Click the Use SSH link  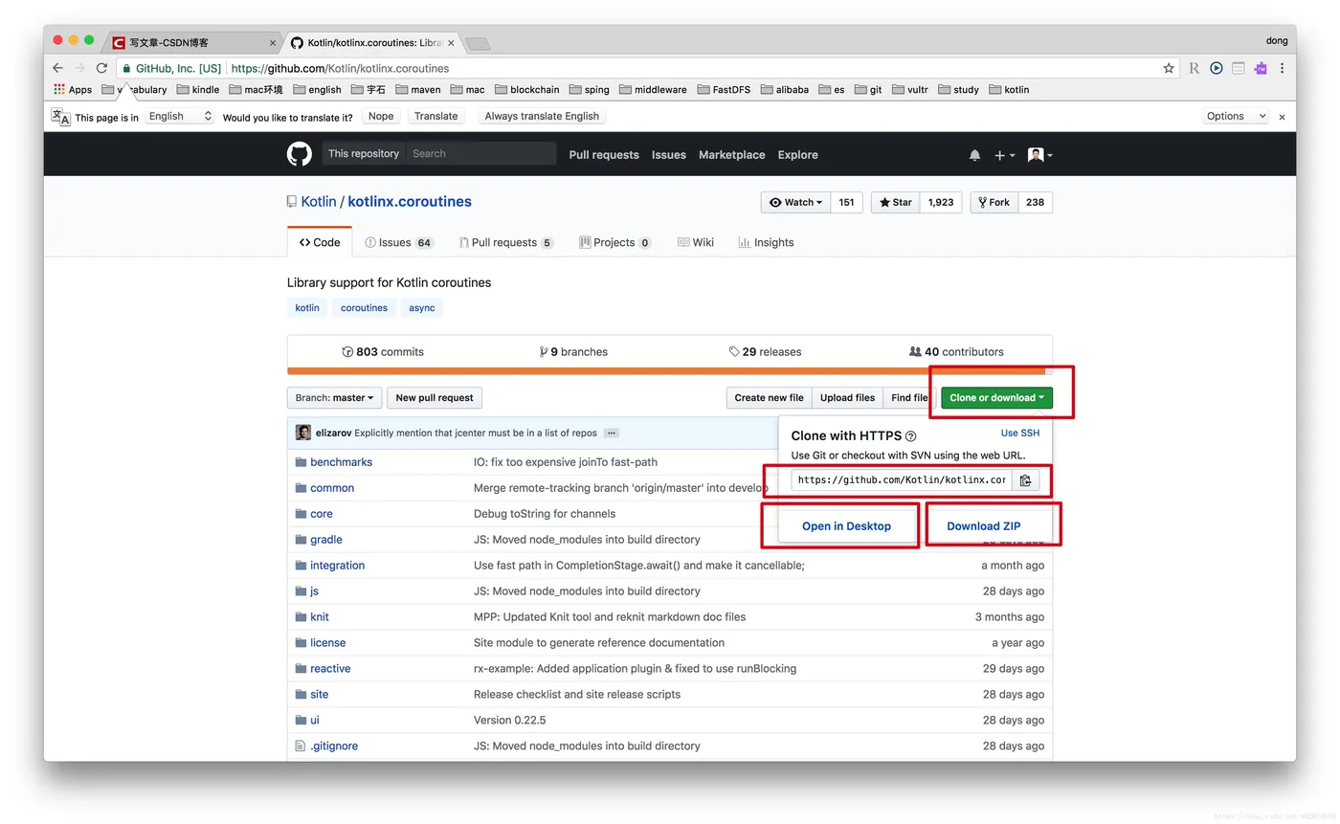(x=1020, y=434)
